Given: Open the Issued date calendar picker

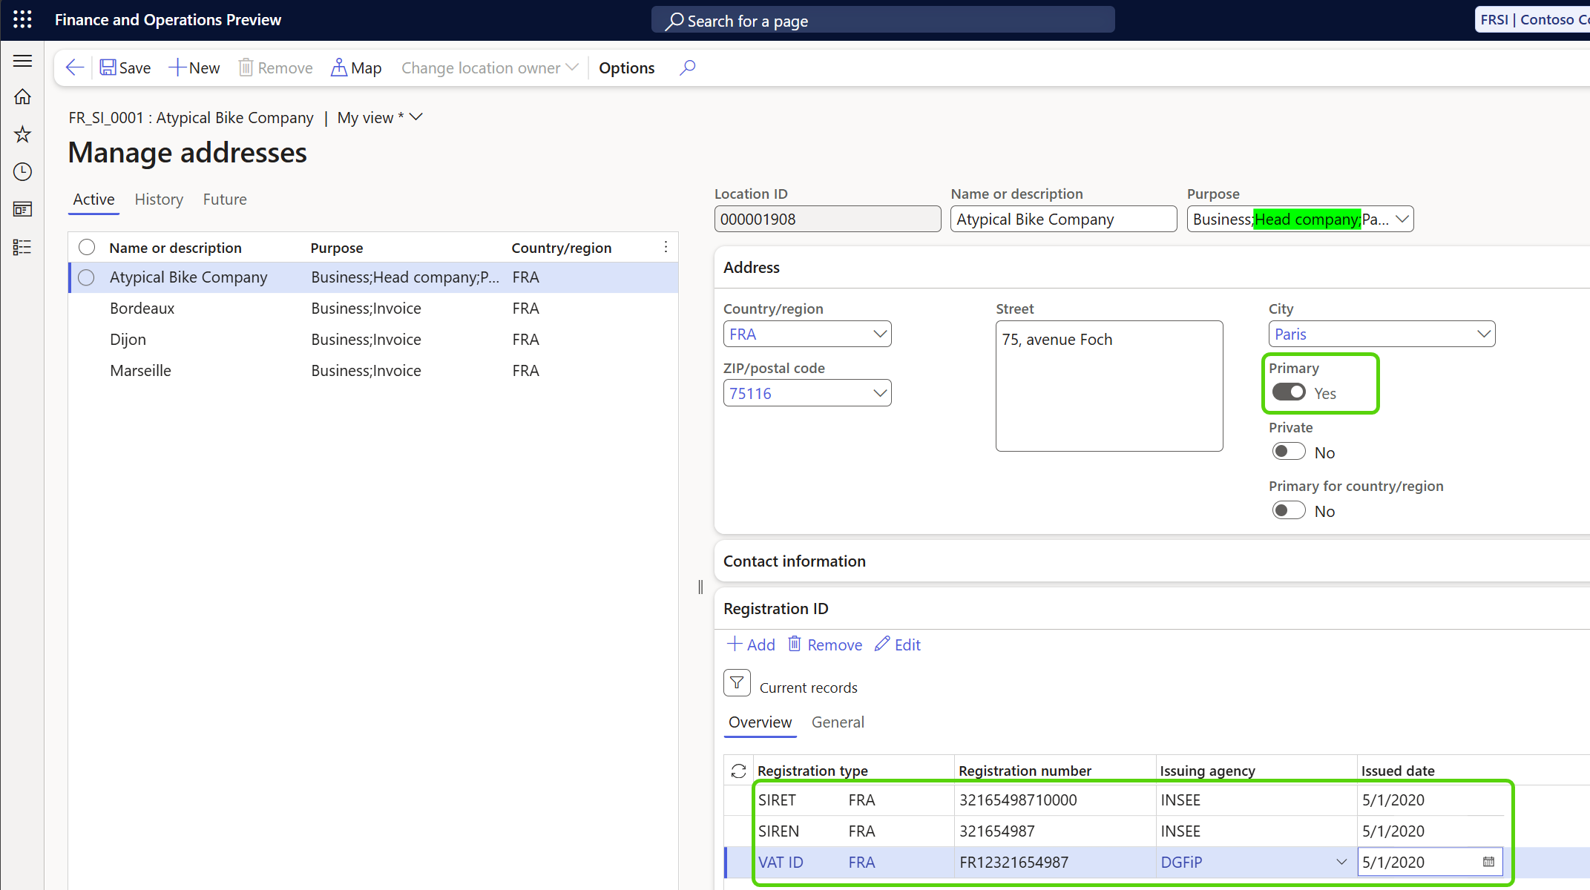Looking at the screenshot, I should coord(1488,862).
